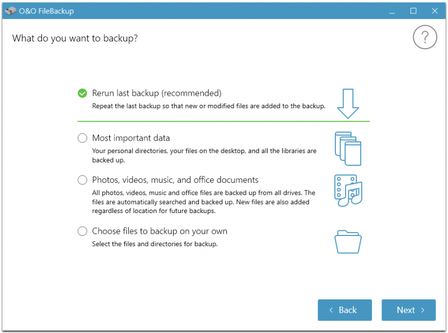Select Photos, videos, music, office documents radio
Screen dimensions: 448x333
[82, 180]
